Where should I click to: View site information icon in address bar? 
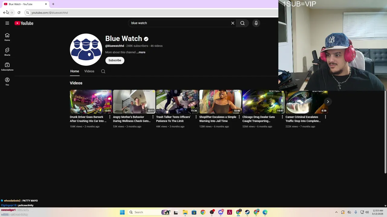click(x=28, y=13)
